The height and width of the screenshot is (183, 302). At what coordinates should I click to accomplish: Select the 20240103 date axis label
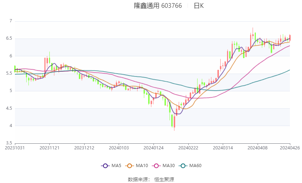point(119,148)
